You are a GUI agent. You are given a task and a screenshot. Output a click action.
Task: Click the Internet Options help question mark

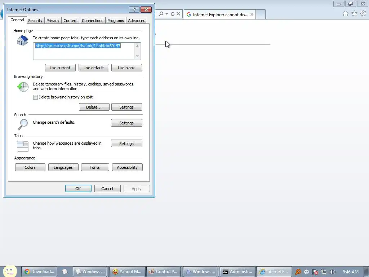click(134, 9)
